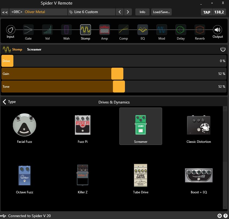229x219 pixels.
Task: Click the Drive slider handle
Action: [x=7, y=61]
